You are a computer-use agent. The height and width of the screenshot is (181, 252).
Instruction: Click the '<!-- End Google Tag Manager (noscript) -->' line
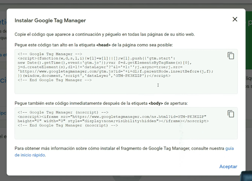68,125
